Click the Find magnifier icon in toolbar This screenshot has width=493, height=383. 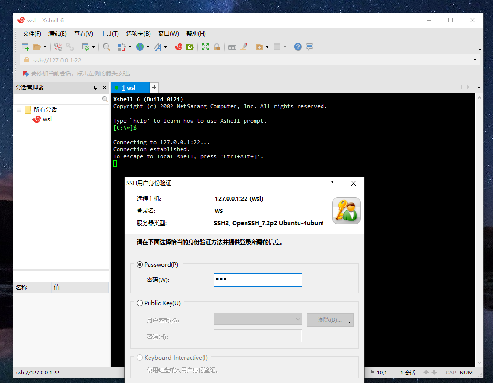point(107,47)
